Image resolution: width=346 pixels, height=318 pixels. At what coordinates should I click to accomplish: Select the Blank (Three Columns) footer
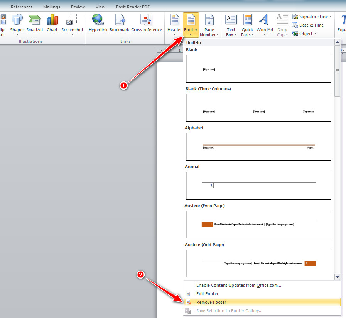tap(258, 107)
